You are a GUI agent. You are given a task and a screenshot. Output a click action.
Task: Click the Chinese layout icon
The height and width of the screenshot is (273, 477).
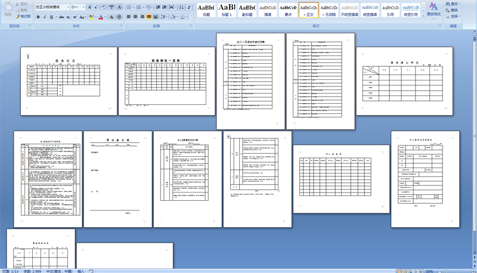pyautogui.click(x=172, y=7)
